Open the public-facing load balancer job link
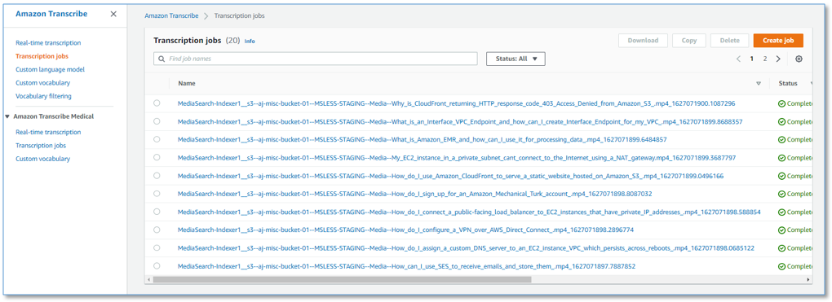The width and height of the screenshot is (832, 302). 469,212
